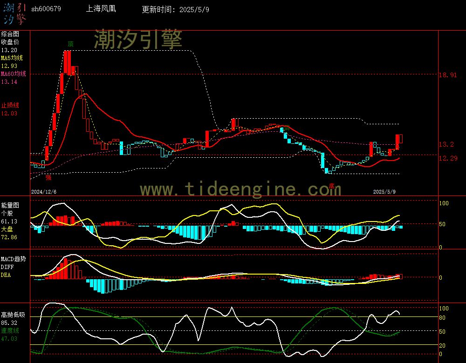Click the green 顶 marker above the peak

click(70, 44)
